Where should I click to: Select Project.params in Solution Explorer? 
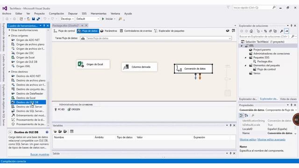262,50
